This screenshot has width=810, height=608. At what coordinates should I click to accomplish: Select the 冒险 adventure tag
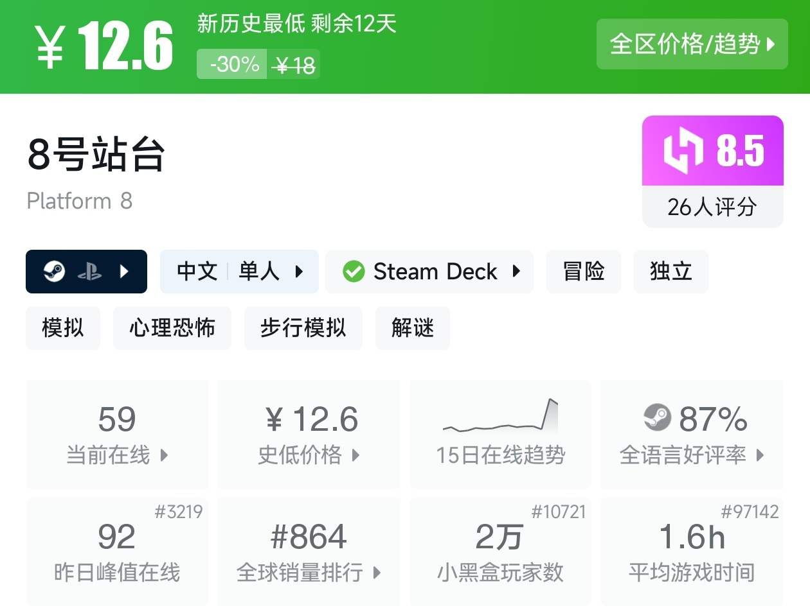click(584, 272)
